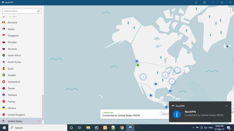Image resolution: width=234 pixels, height=131 pixels.
Task: Click the Windows taskbar Search box
Action: tap(38, 128)
